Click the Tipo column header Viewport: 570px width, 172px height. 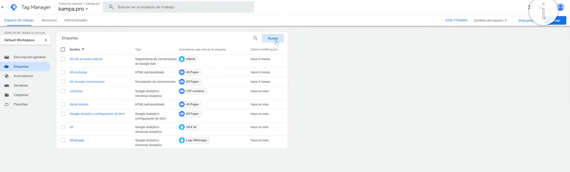point(138,49)
